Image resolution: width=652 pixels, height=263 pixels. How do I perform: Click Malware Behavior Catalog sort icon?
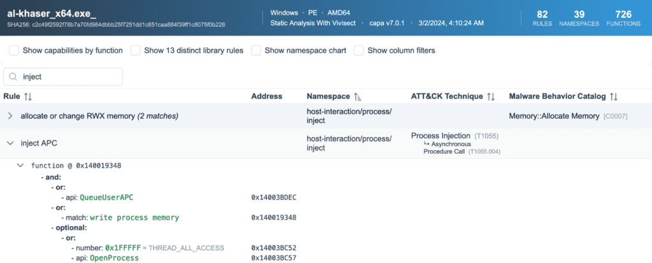pyautogui.click(x=614, y=97)
